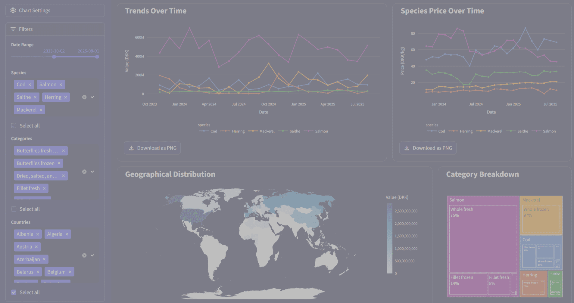Download Species Price chart as PNG

click(428, 148)
